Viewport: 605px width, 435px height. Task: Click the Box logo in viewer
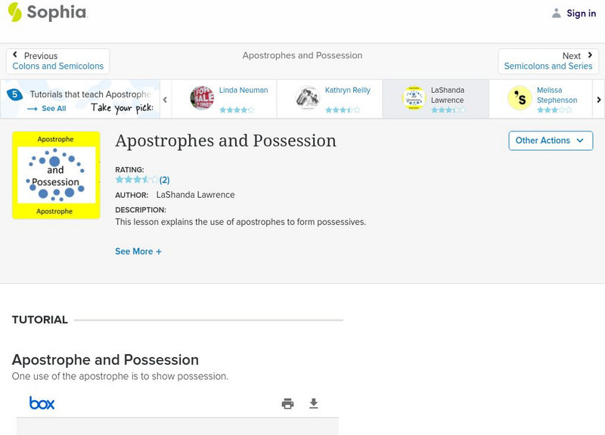click(42, 403)
